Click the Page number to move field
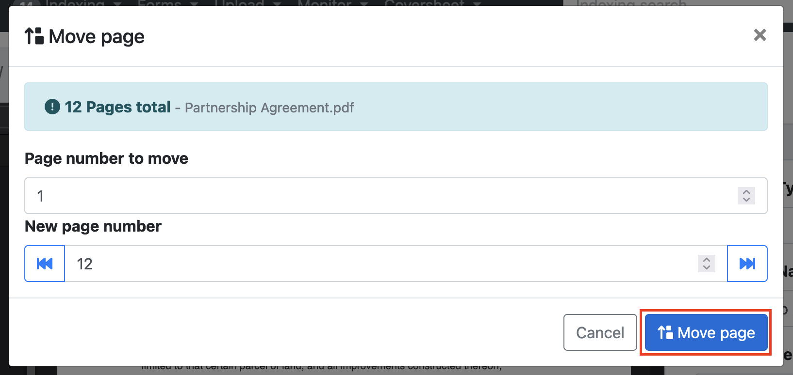The height and width of the screenshot is (375, 793). (x=379, y=196)
